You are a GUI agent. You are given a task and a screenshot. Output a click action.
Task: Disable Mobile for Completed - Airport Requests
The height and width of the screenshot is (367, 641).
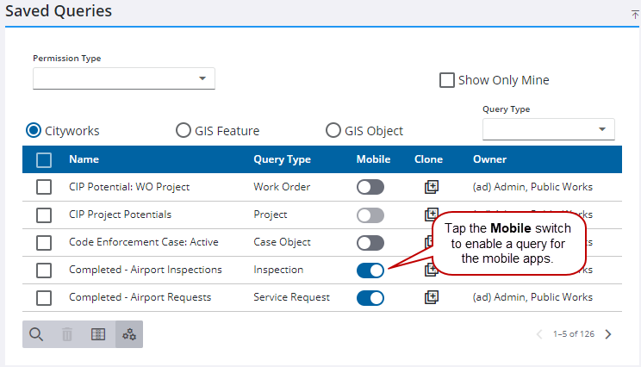click(370, 298)
